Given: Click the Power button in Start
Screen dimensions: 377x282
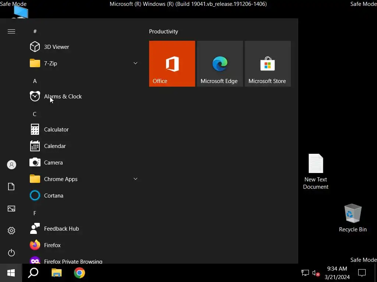Looking at the screenshot, I should coord(11,253).
